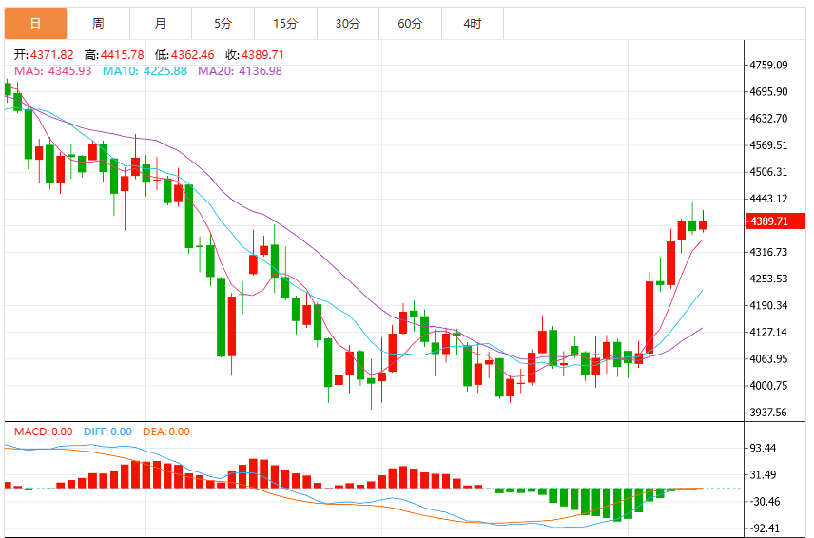The width and height of the screenshot is (814, 538).
Task: Select the 30分 timeframe tab
Action: [348, 24]
